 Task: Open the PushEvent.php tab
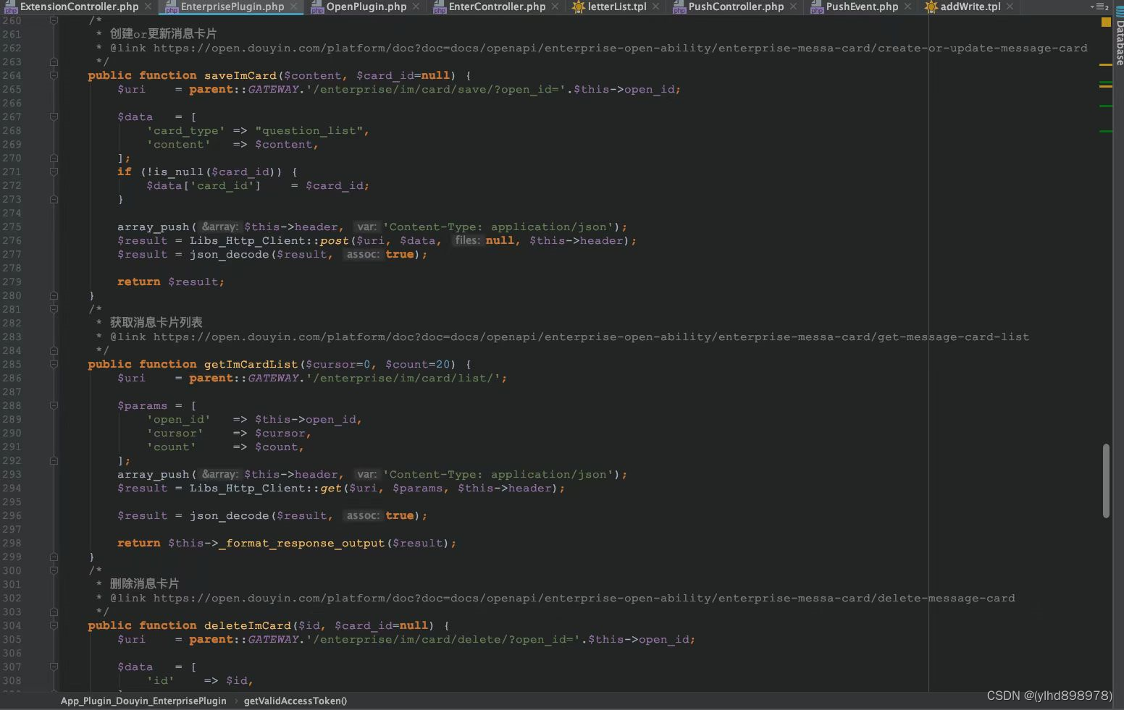(862, 7)
